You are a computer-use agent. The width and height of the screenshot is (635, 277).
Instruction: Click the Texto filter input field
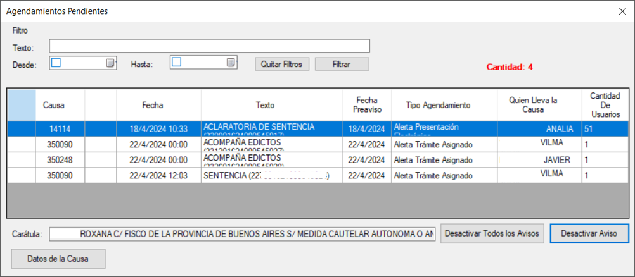coord(209,46)
